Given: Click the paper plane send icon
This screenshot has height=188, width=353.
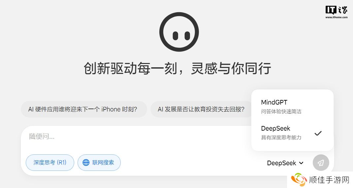Looking at the screenshot, I should tap(321, 163).
